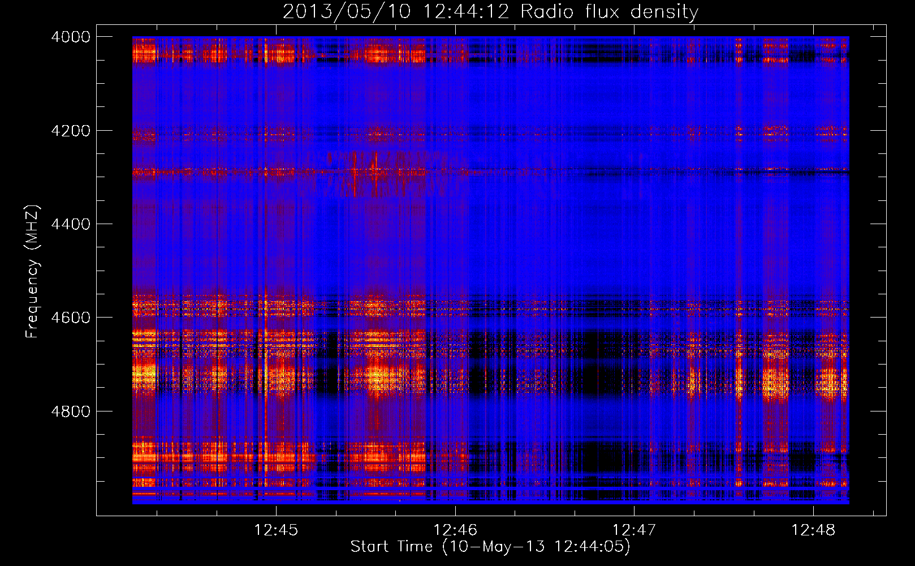
Task: Select the 4000 frequency tick label
Action: (71, 37)
